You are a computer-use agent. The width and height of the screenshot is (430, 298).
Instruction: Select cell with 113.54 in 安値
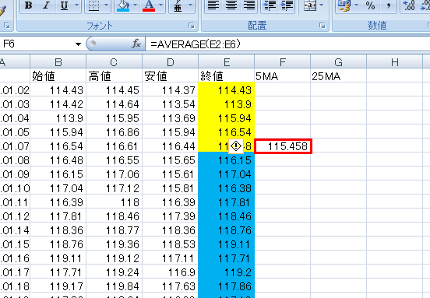pos(171,104)
